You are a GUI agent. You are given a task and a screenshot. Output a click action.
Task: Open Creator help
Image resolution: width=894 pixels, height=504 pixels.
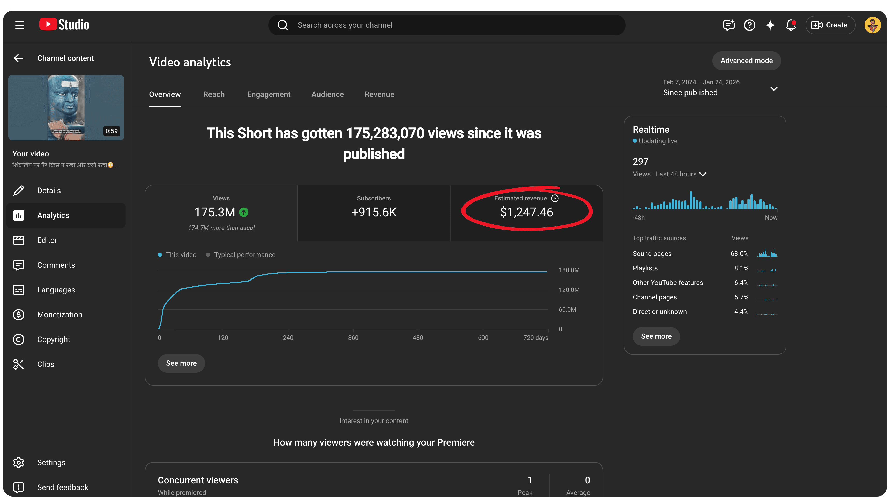749,25
